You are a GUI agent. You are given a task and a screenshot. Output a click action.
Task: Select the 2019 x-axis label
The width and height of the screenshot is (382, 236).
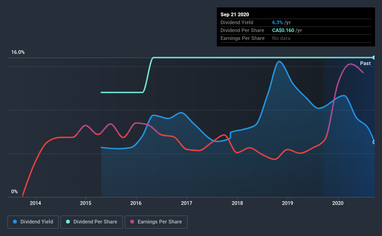(288, 203)
